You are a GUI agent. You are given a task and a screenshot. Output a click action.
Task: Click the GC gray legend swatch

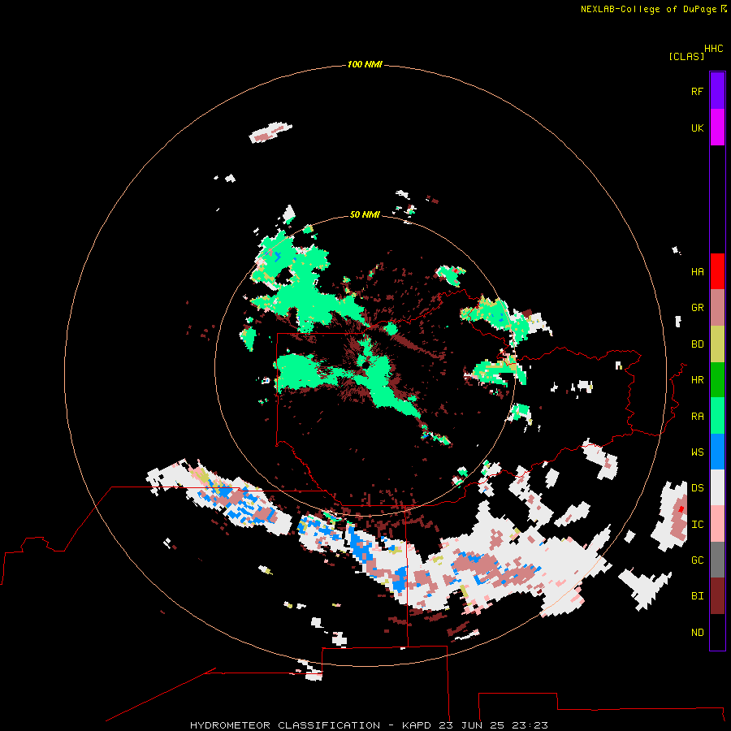[x=717, y=560]
